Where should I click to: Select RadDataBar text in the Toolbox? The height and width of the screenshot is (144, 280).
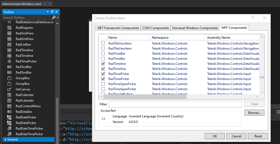coord(23,112)
